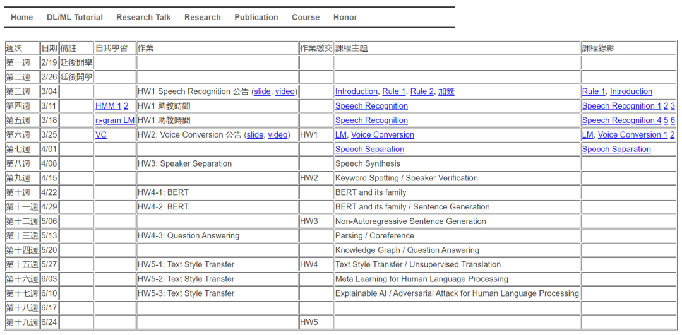Screen dimensions: 682x335
Task: Select the Research navigation item
Action: (203, 18)
